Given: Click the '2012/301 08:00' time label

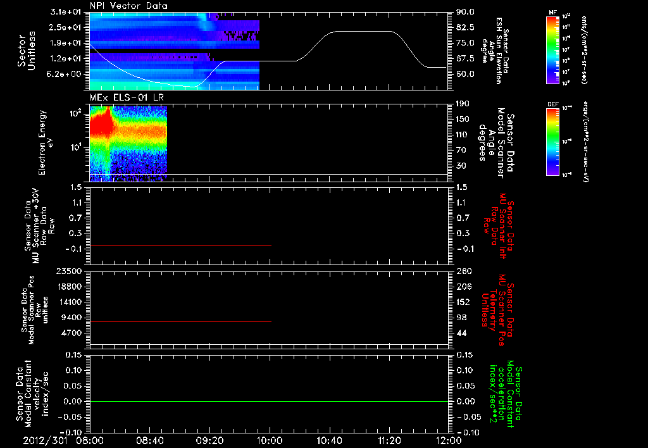Looking at the screenshot, I should (62, 440).
